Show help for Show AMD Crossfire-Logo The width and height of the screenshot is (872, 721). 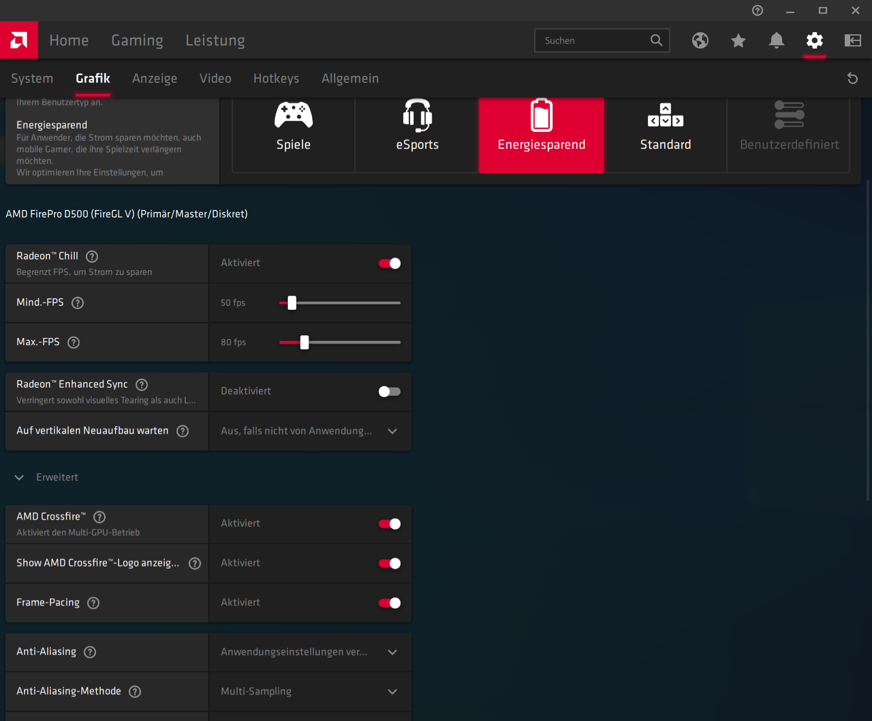[x=195, y=563]
